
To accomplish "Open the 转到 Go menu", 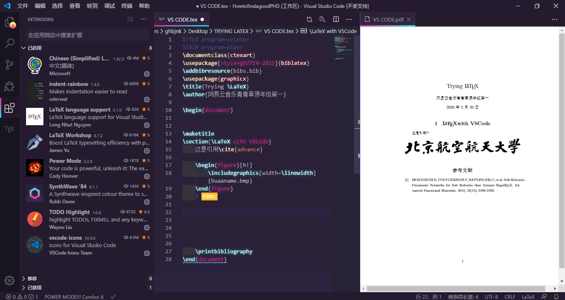I will (92, 6).
